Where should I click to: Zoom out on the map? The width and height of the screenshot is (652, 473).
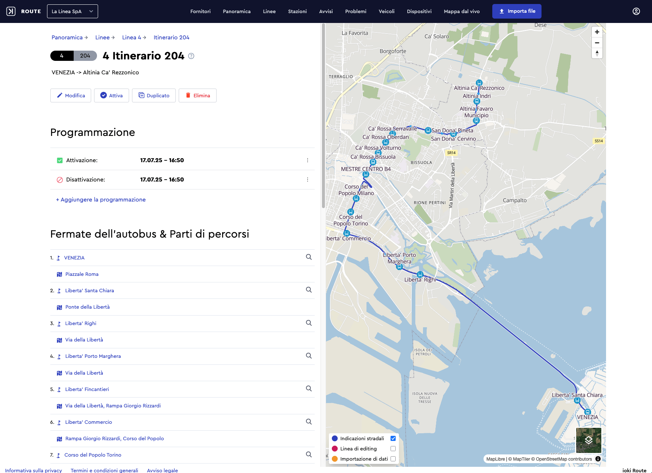(x=597, y=43)
